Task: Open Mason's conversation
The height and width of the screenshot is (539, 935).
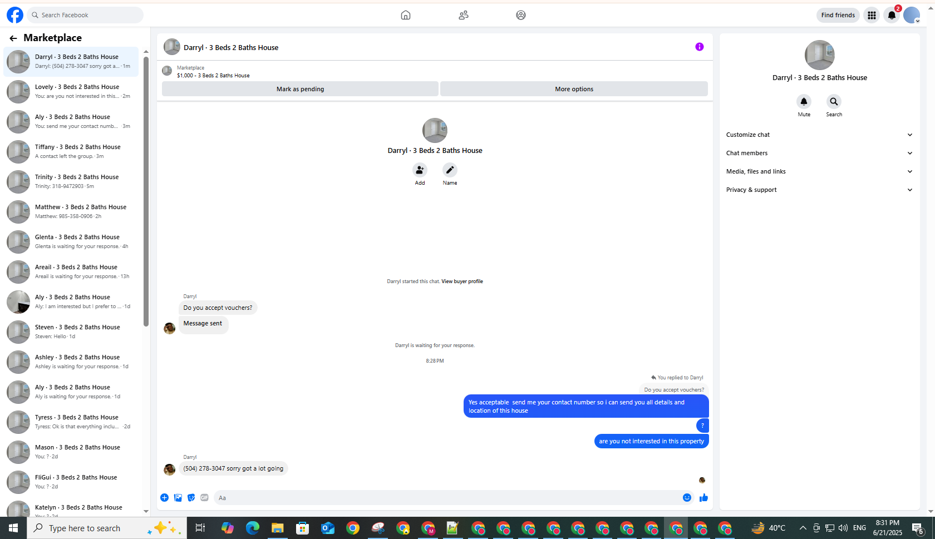Action: pyautogui.click(x=71, y=452)
